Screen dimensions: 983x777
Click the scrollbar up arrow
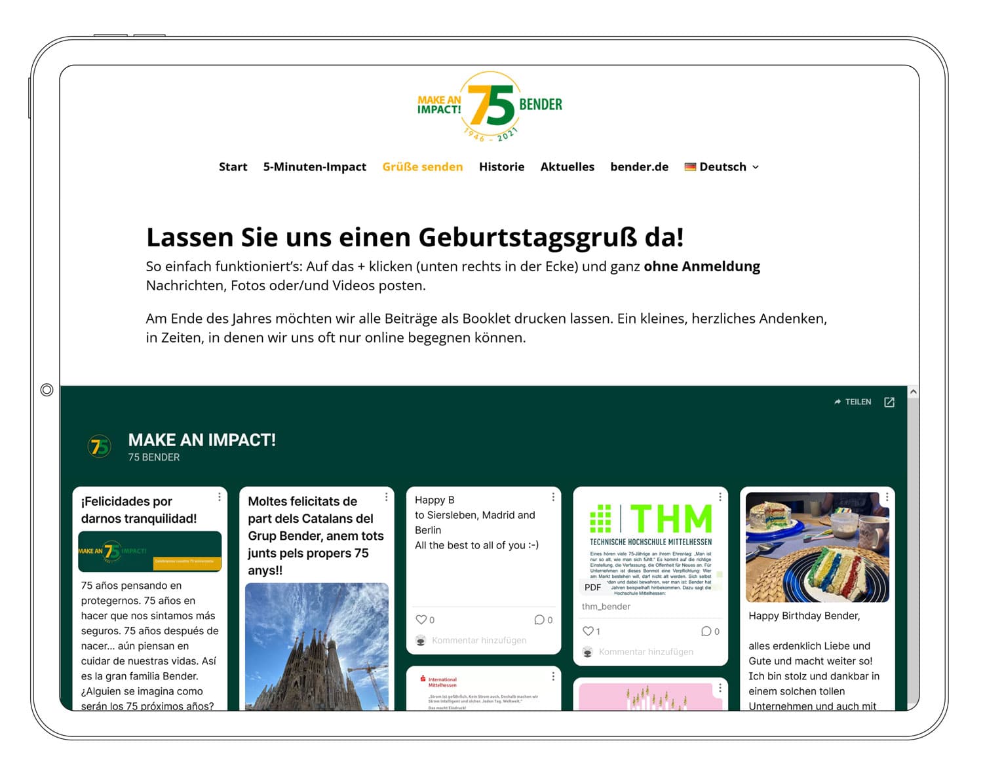point(913,392)
